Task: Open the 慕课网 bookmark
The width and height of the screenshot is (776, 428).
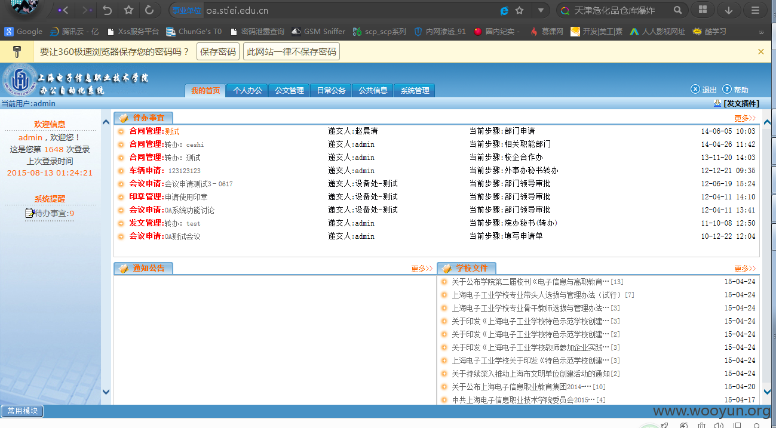Action: pos(547,32)
